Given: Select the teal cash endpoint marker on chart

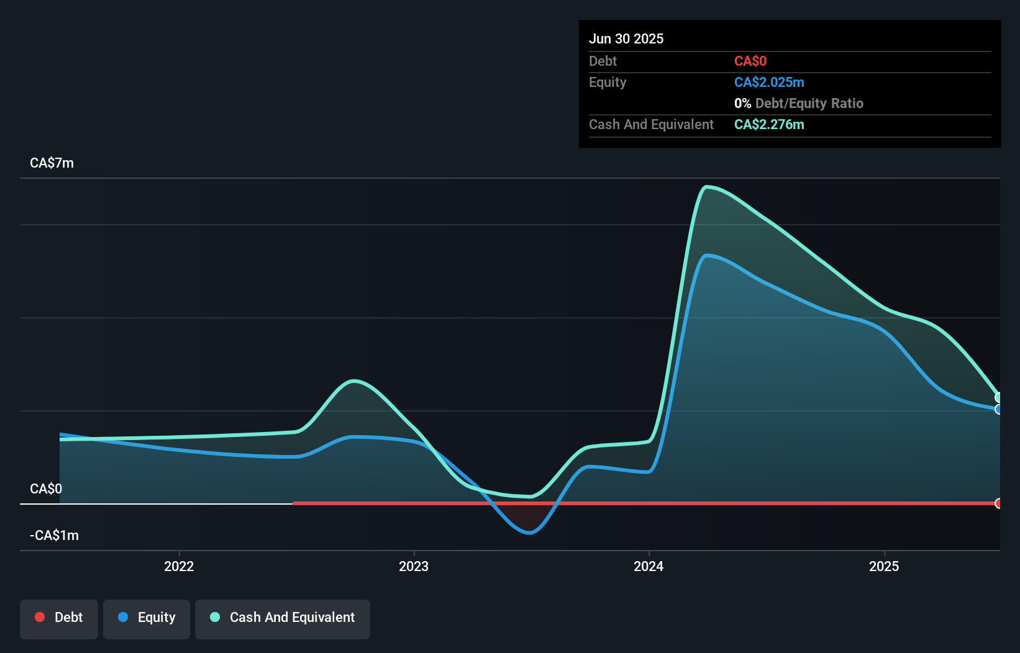Looking at the screenshot, I should point(998,396).
